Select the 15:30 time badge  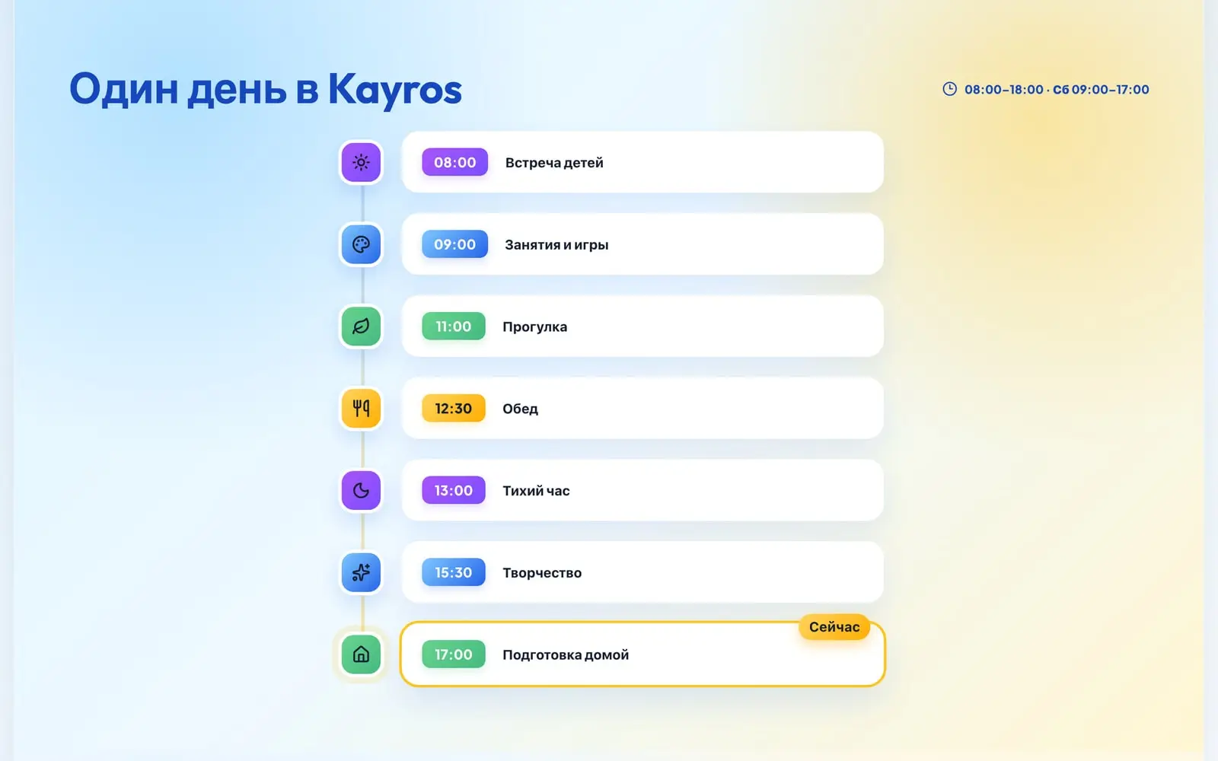(x=454, y=572)
